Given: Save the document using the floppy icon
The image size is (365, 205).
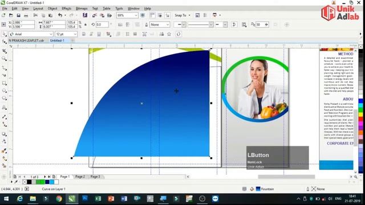Looking at the screenshot, I should tap(18, 15).
